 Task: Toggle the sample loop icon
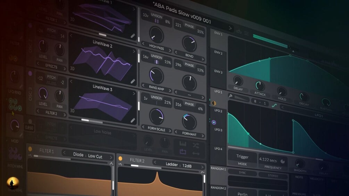pyautogui.click(x=183, y=152)
